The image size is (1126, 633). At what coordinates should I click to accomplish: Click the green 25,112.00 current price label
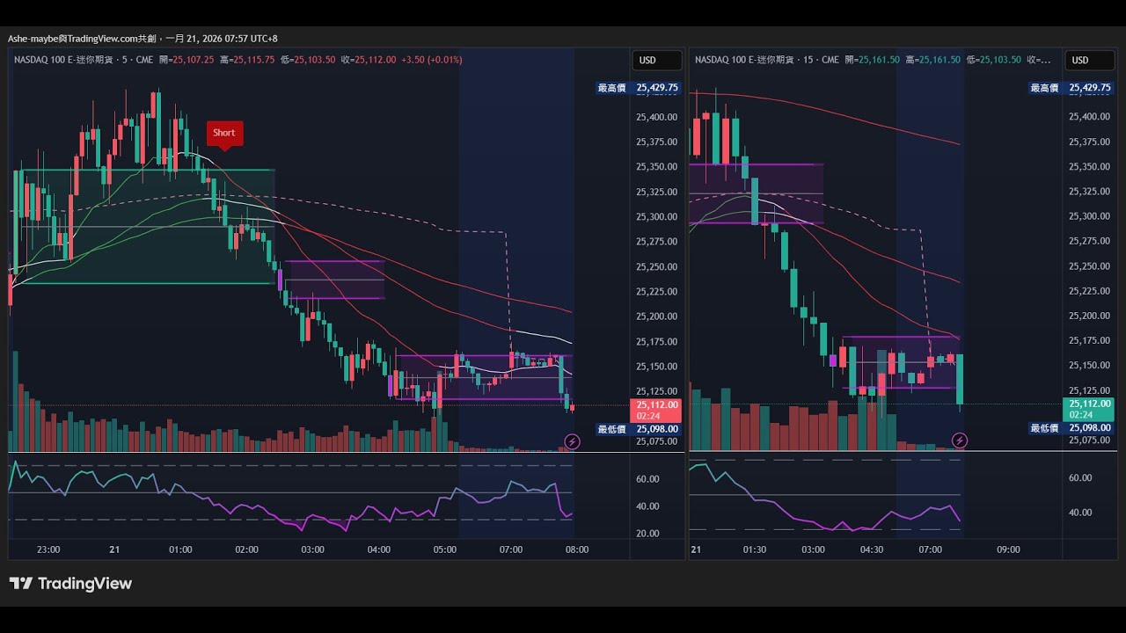pos(1089,410)
